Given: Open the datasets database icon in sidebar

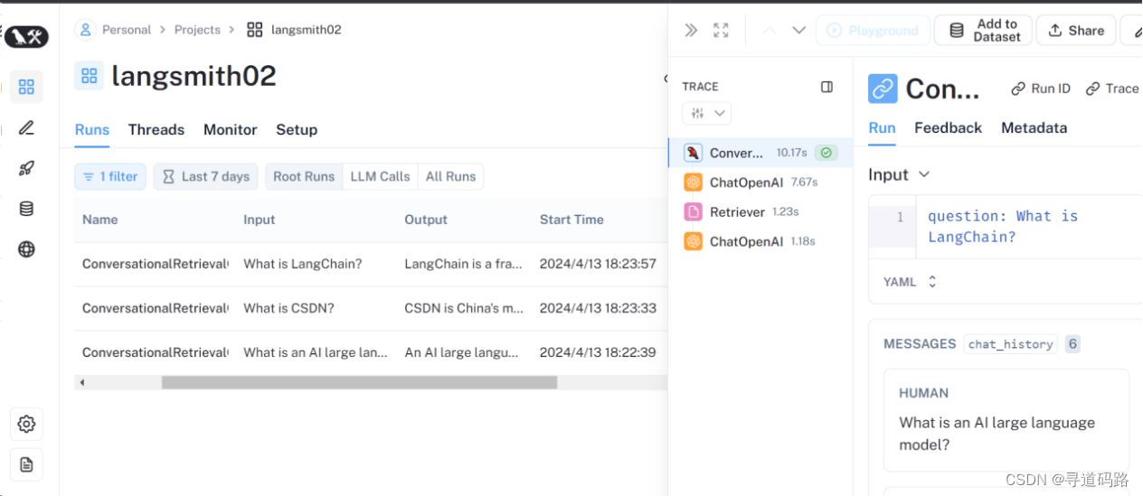Looking at the screenshot, I should click(x=26, y=209).
